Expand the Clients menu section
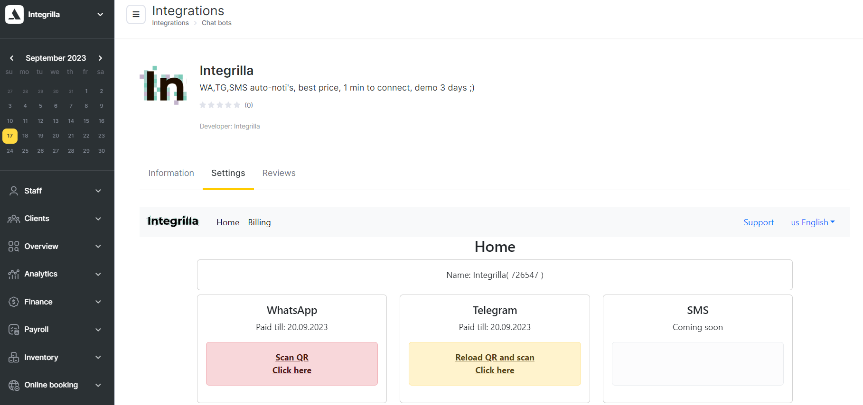 (98, 219)
